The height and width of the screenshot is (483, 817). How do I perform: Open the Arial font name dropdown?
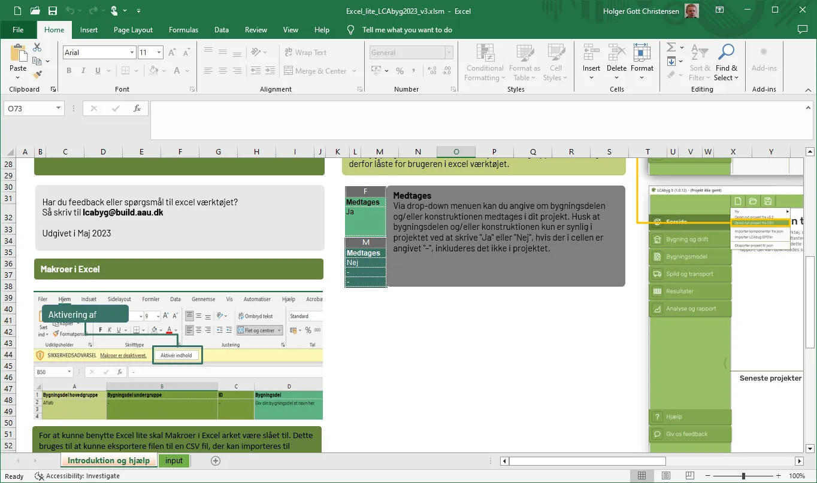[x=132, y=53]
